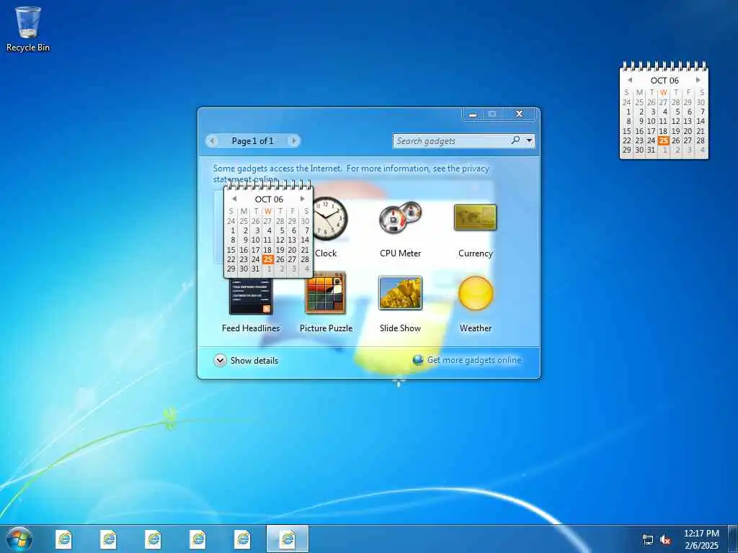The height and width of the screenshot is (553, 738).
Task: Select highlighted day 25 on desktop calendar gadget
Action: pos(663,140)
